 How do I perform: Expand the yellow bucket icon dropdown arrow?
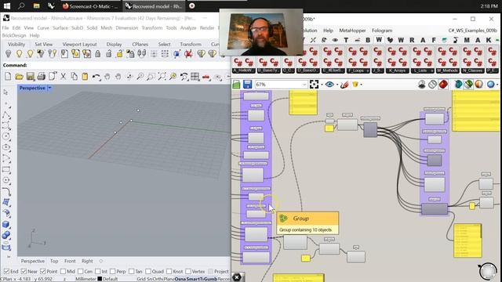[x=362, y=85]
